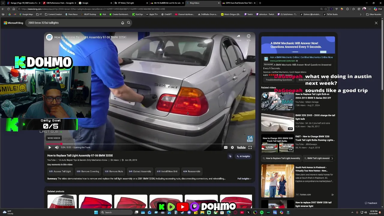
Task: Open the BMW Mechanic ad link
Action: [301, 57]
